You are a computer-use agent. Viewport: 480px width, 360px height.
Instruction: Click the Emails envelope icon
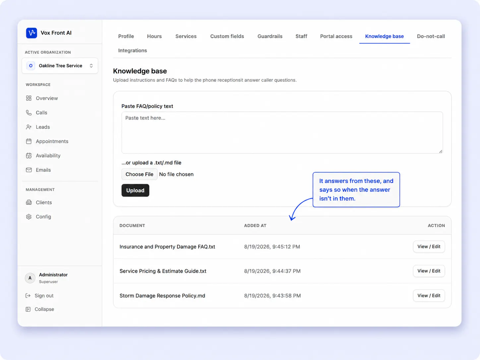29,170
